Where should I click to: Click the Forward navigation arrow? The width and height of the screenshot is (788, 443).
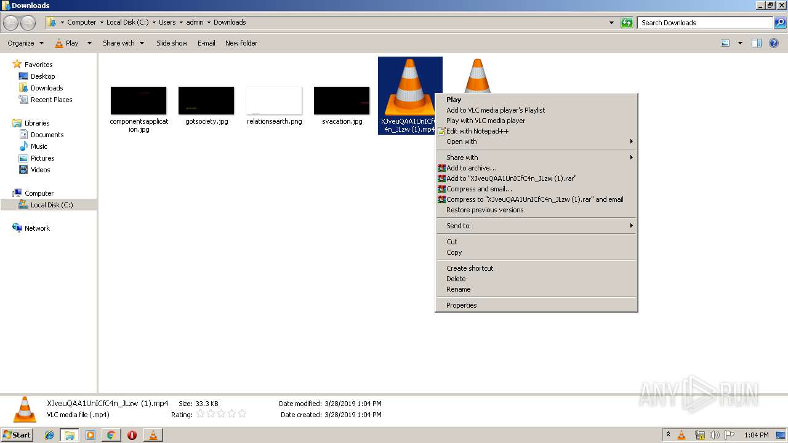tap(28, 23)
